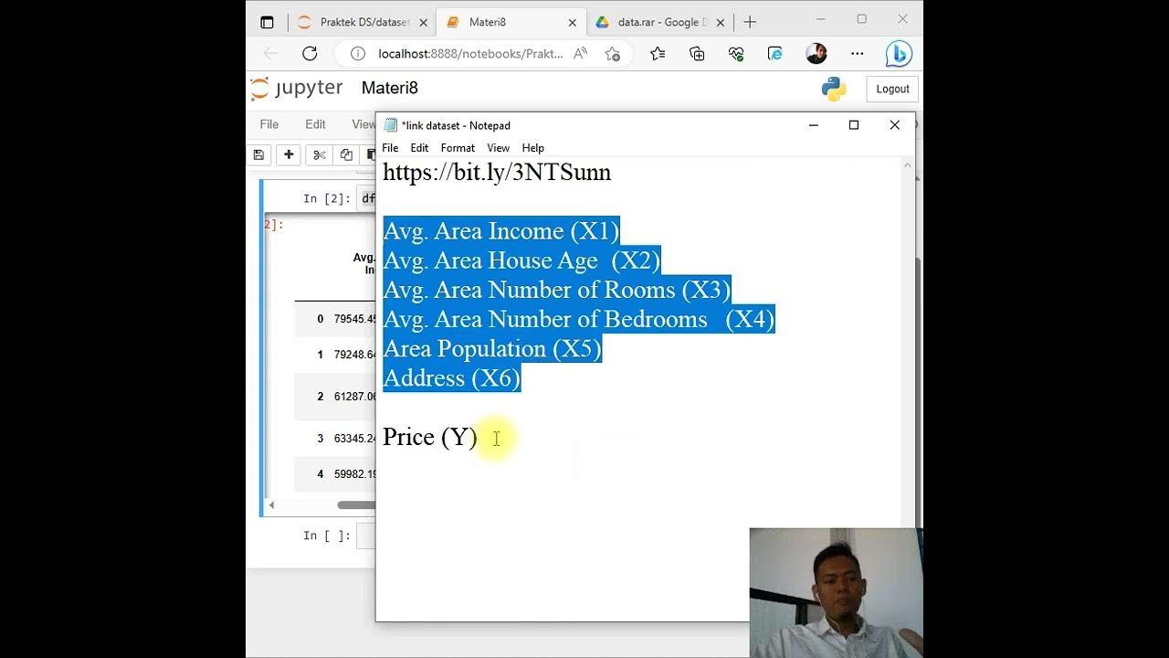This screenshot has height=658, width=1169.
Task: Open Browser essentials heart icon
Action: pyautogui.click(x=736, y=54)
